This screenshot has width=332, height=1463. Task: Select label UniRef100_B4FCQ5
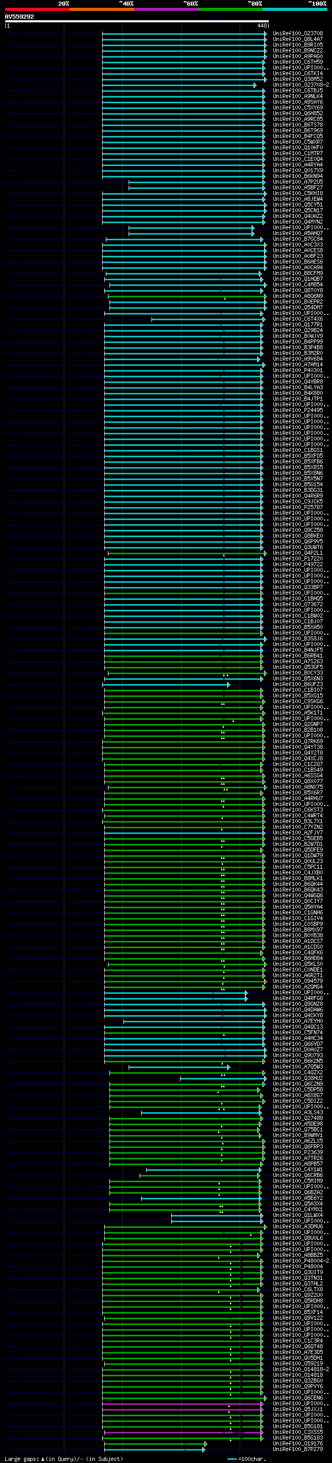(x=298, y=136)
